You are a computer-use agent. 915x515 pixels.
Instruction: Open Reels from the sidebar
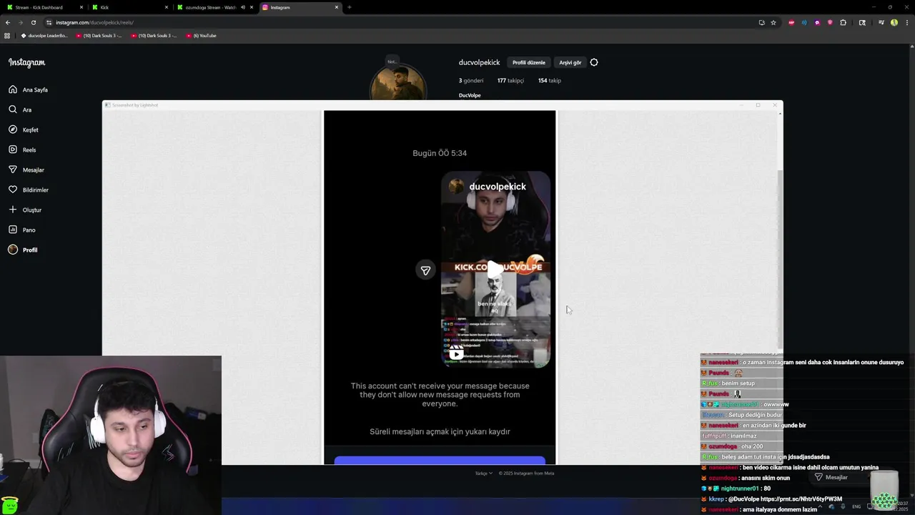tap(22, 149)
